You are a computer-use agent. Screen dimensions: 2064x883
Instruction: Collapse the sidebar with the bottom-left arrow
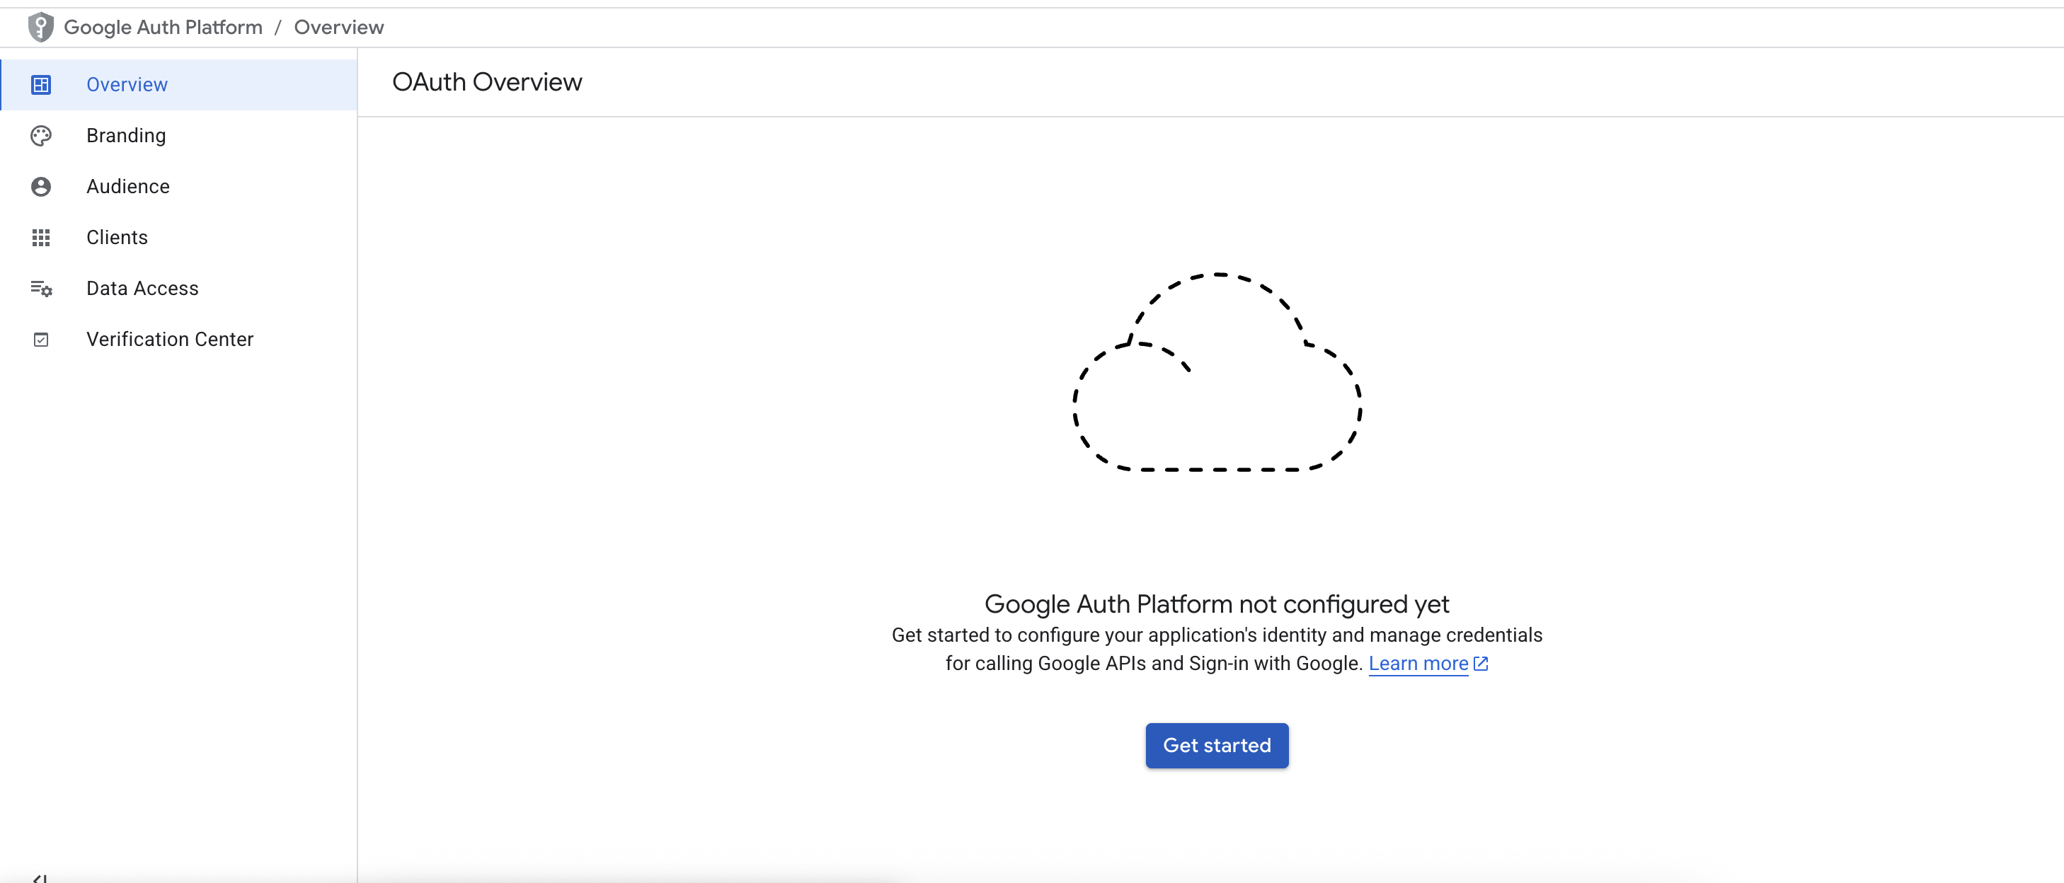[40, 877]
